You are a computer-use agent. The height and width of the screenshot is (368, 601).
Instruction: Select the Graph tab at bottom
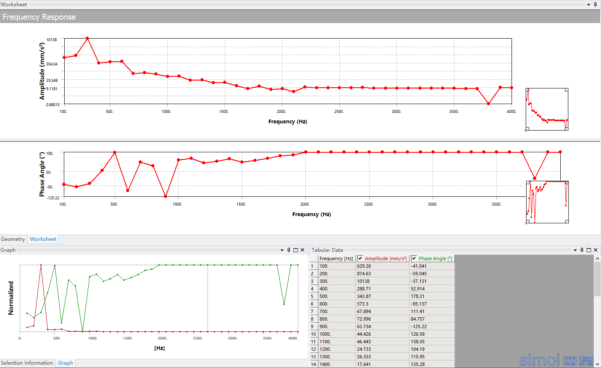(66, 363)
